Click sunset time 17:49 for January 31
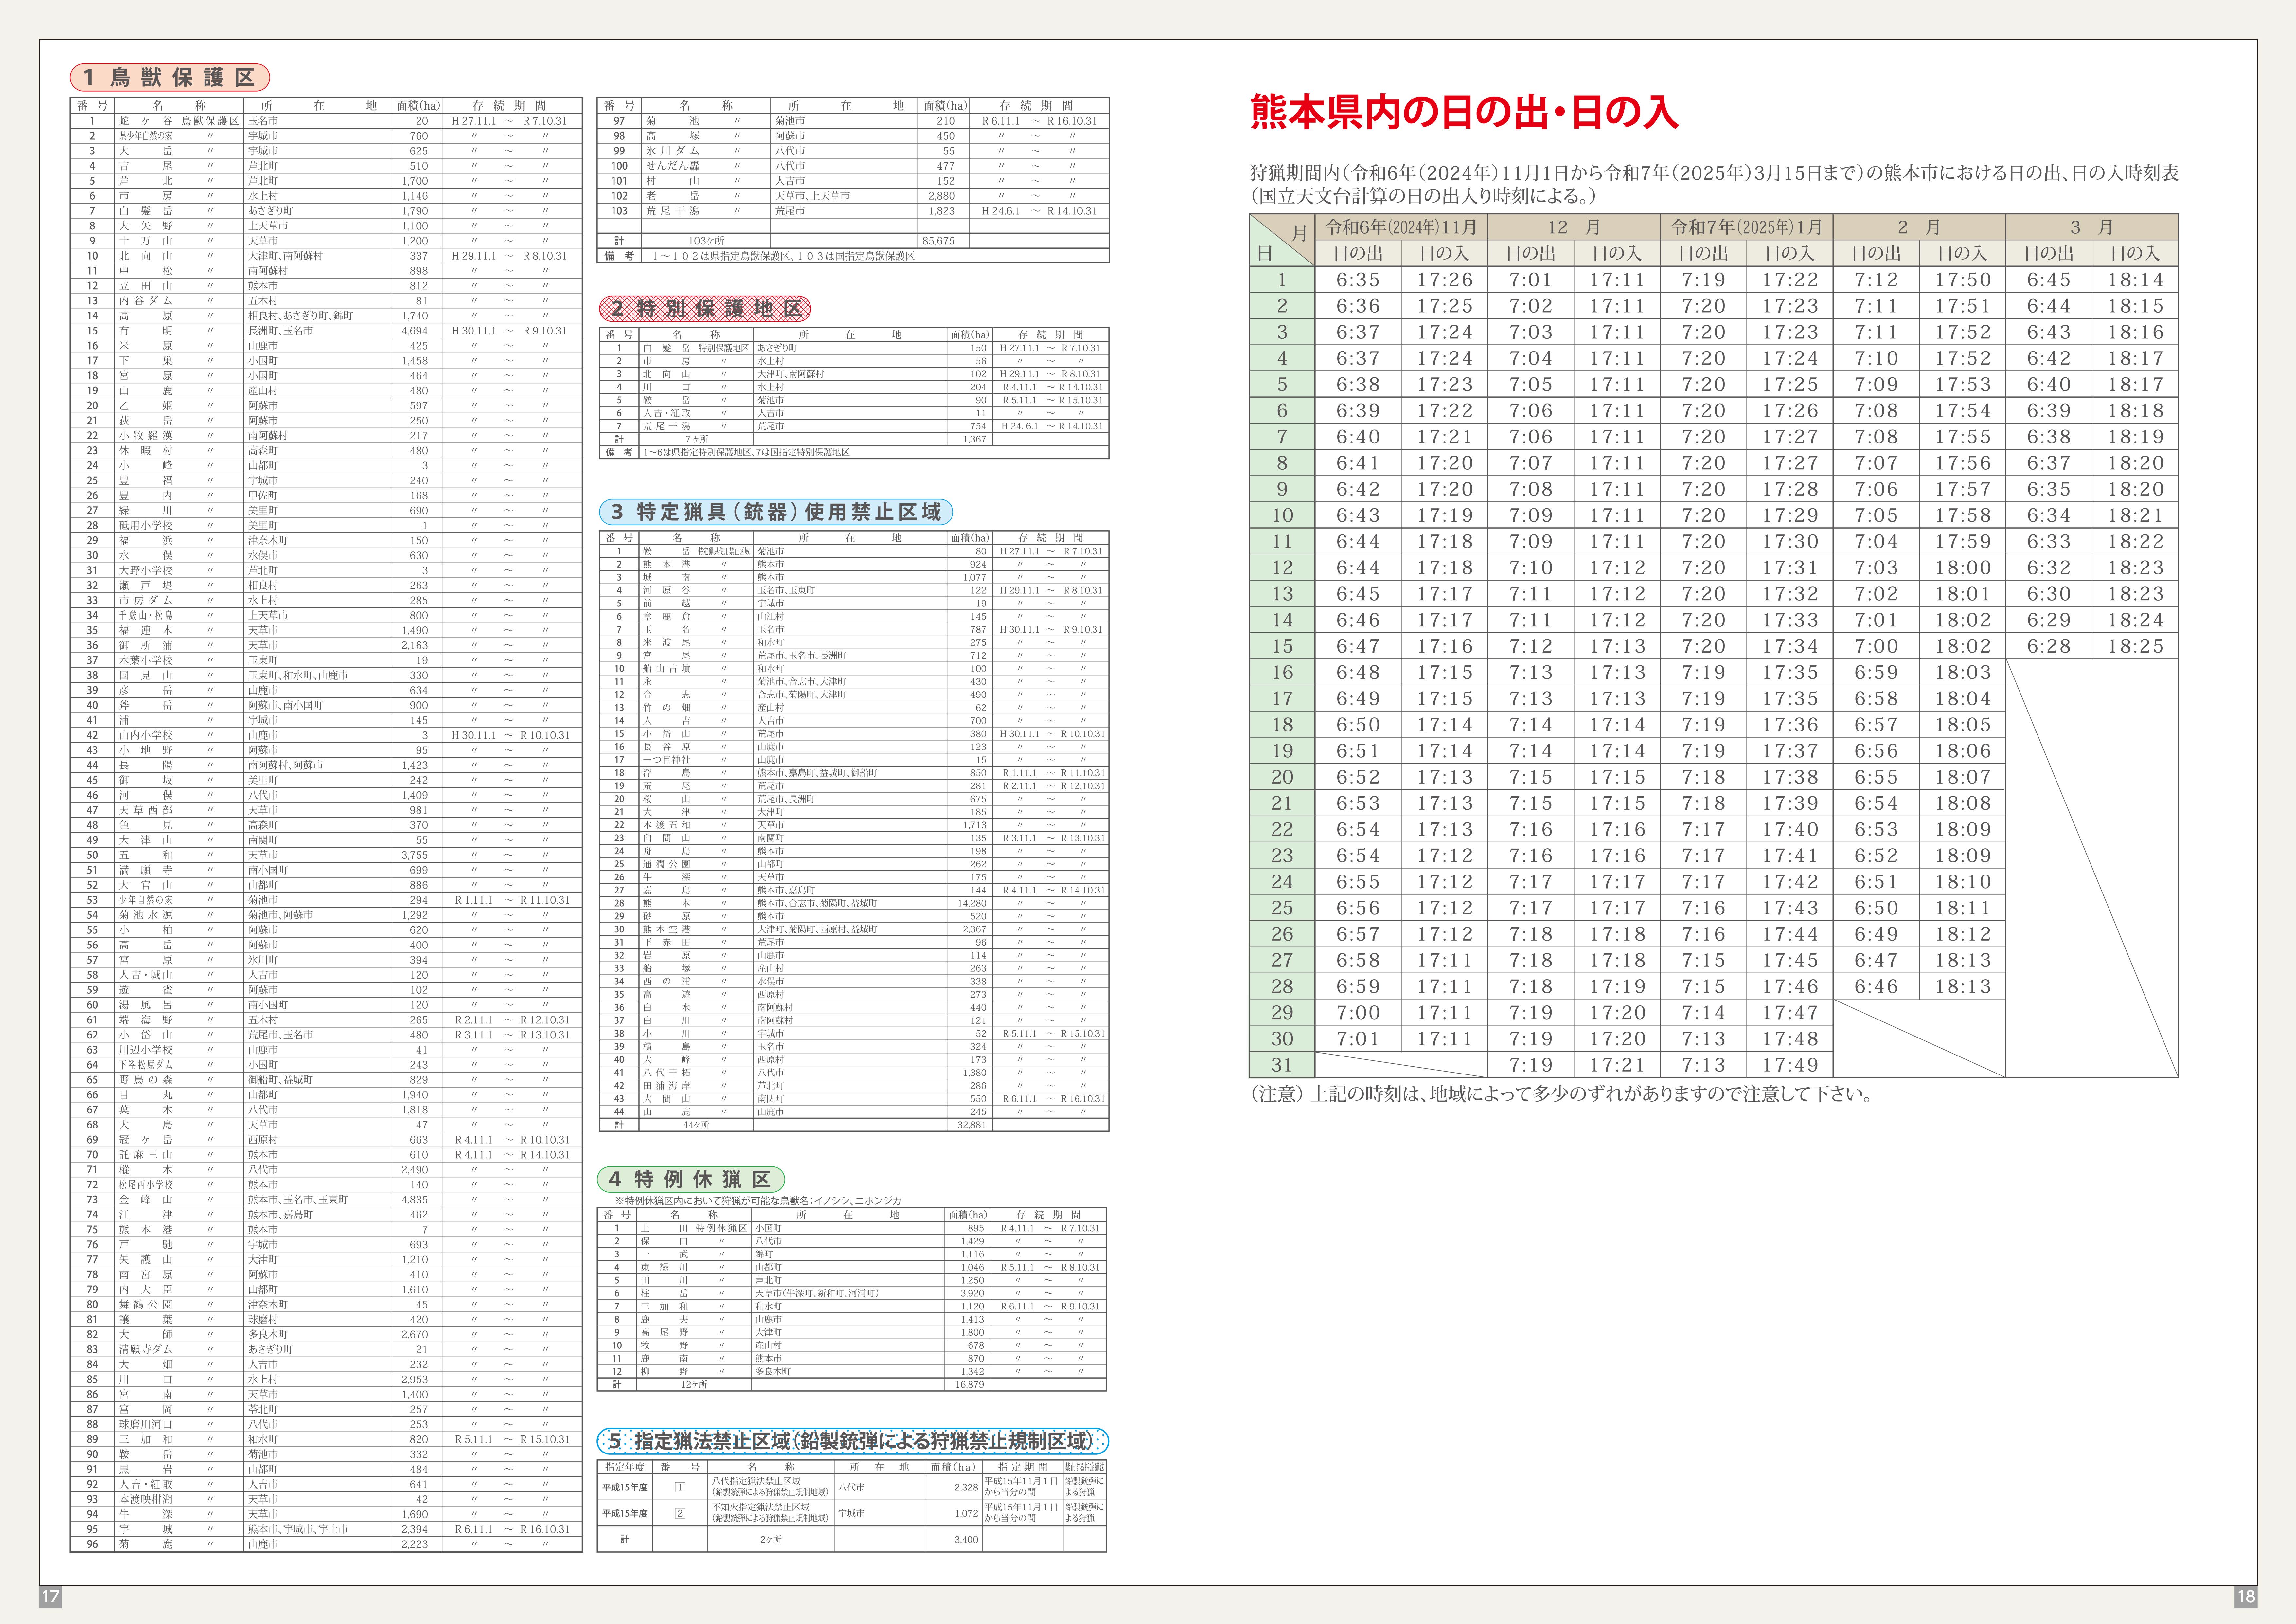Viewport: 2296px width, 1624px height. click(x=1790, y=1065)
